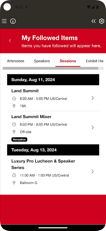This screenshot has width=106, height=231.
Task: Open the hamburger menu
Action: point(4,21)
